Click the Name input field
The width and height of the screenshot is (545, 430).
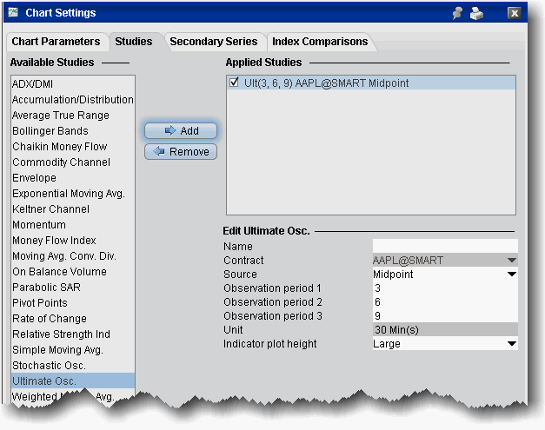(444, 246)
